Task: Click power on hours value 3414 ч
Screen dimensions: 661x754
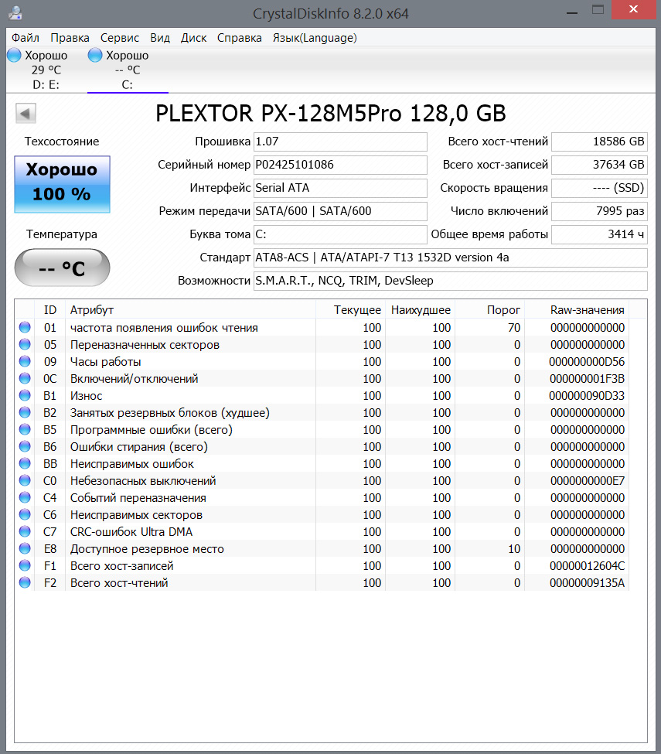Action: pos(599,234)
